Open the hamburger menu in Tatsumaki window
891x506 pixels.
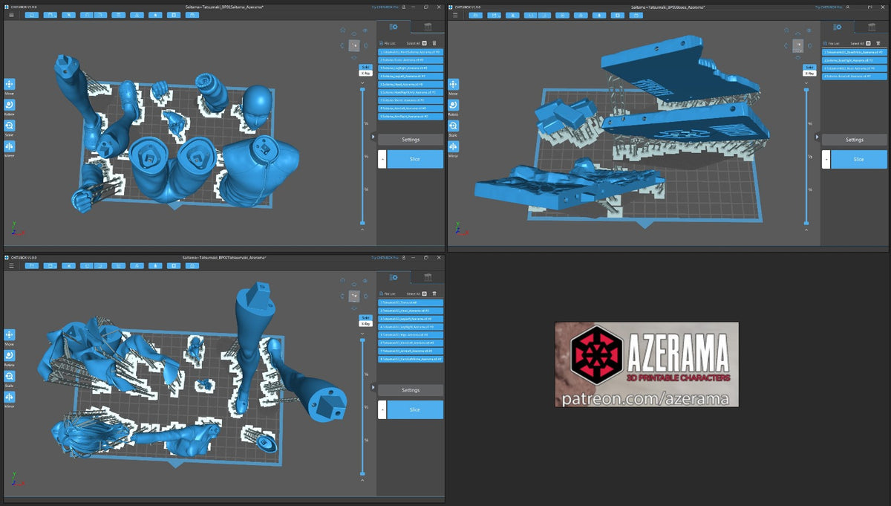[11, 265]
